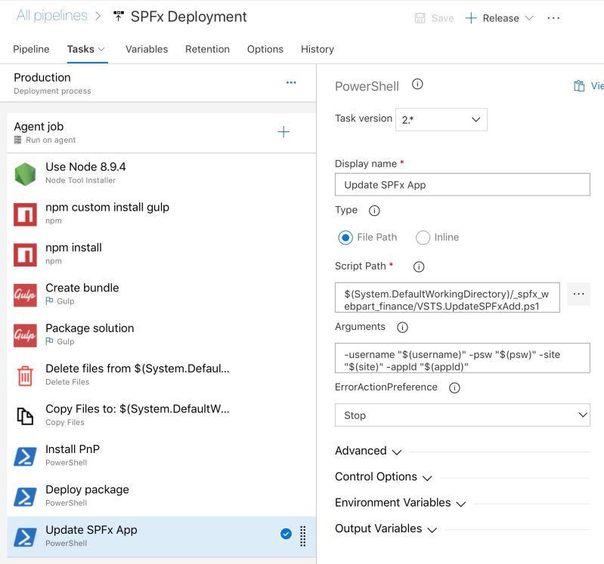Switch to the Options tab

(x=265, y=49)
